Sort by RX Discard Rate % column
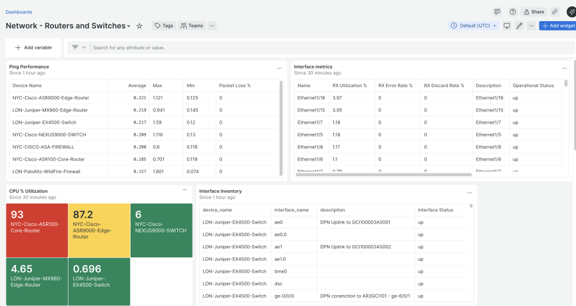The image size is (576, 306). pyautogui.click(x=444, y=86)
